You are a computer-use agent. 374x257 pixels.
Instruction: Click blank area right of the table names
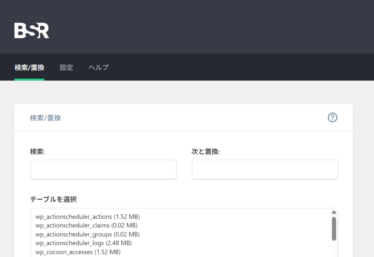237,234
